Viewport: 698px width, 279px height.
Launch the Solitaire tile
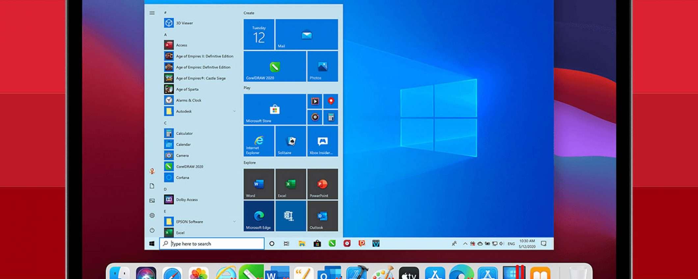click(x=291, y=141)
